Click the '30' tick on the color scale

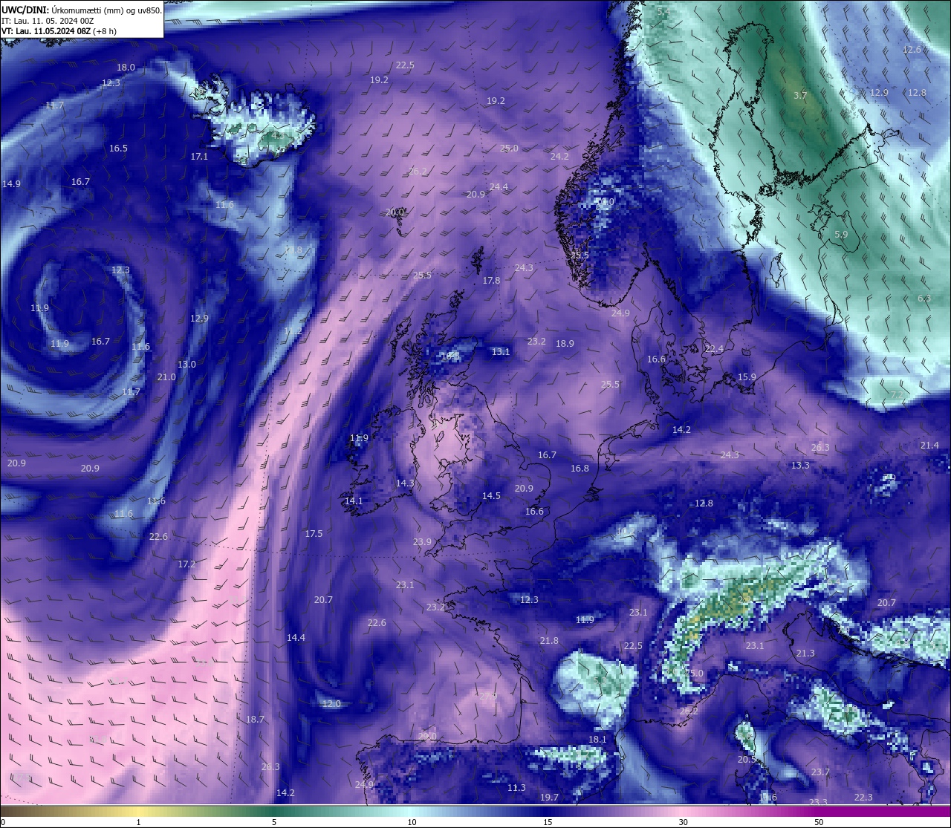coord(683,822)
